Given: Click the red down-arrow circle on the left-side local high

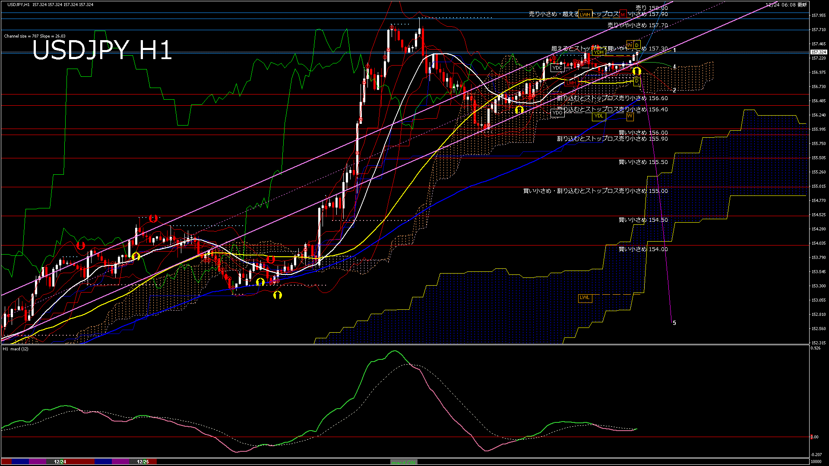Looking at the screenshot, I should tap(152, 218).
